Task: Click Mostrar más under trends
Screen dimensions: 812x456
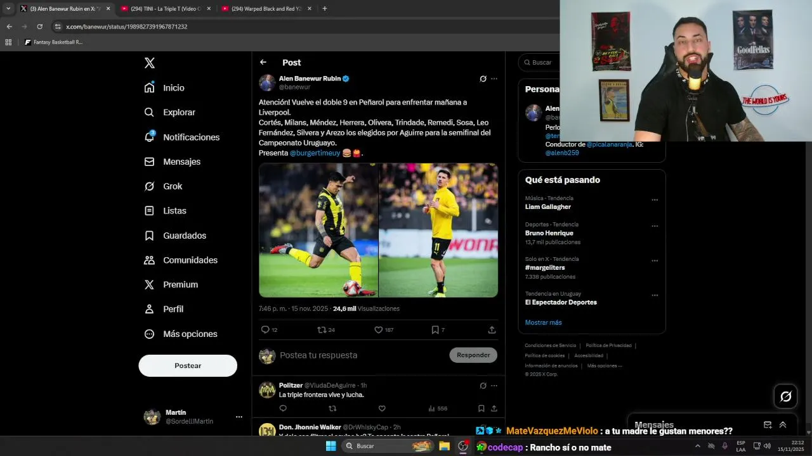Action: [x=543, y=322]
